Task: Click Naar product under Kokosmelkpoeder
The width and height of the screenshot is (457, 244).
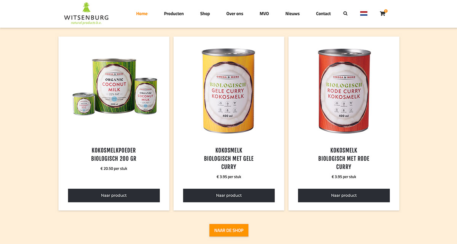Action: click(x=114, y=195)
